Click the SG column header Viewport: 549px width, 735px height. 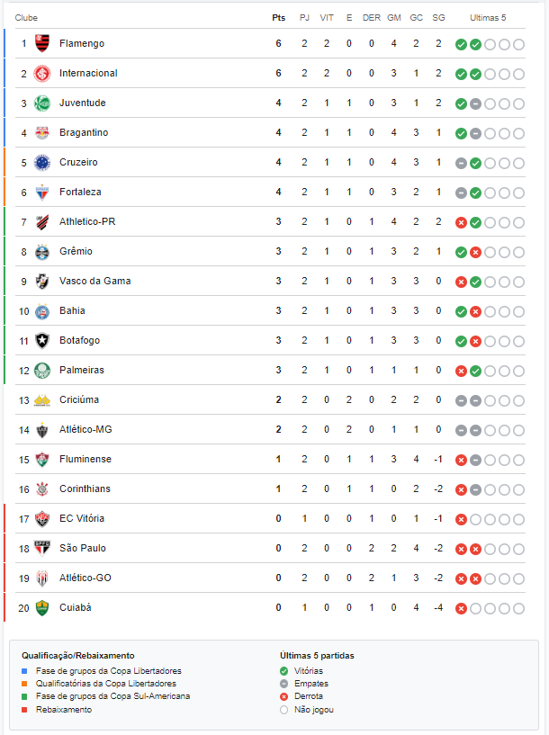[438, 18]
